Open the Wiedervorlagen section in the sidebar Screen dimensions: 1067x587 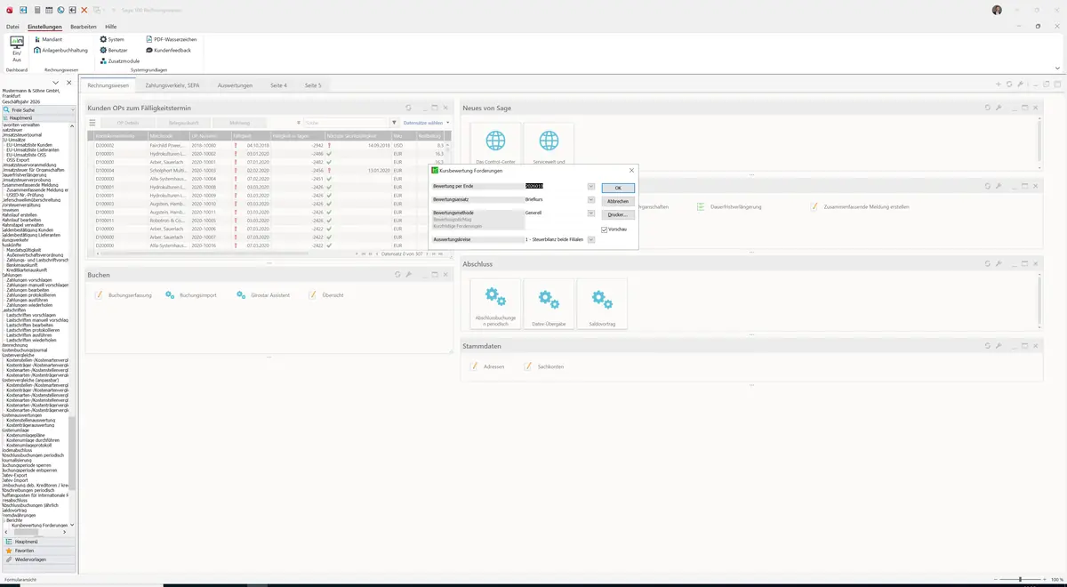point(38,559)
